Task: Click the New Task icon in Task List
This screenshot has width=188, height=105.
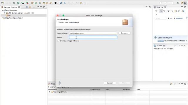Action: (x=156, y=11)
